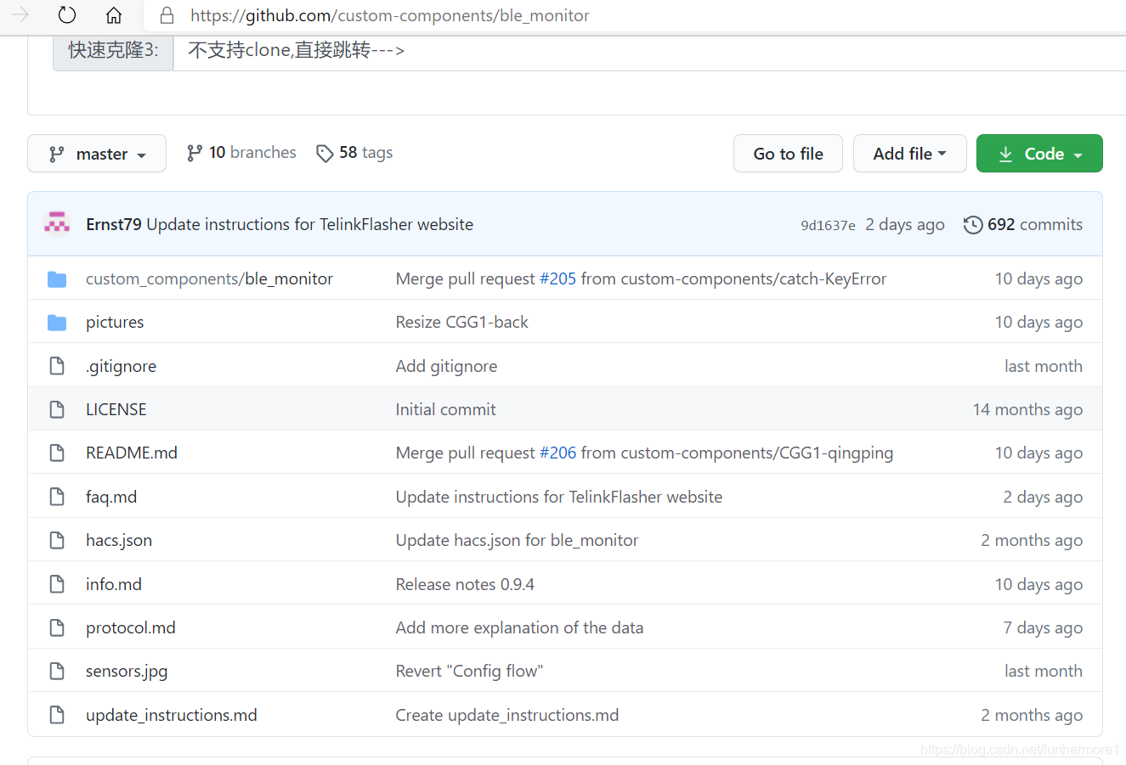The image size is (1126, 765).
Task: Click the Go to file button
Action: [788, 154]
